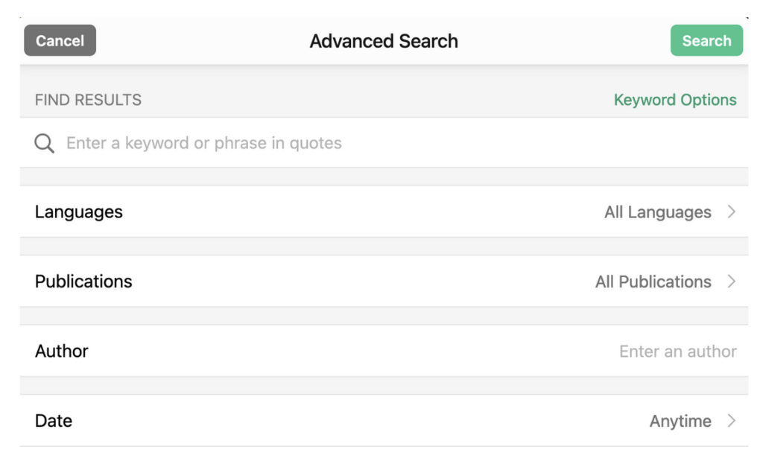Open Keyword Options
Screen dimensions: 763x464
point(674,100)
